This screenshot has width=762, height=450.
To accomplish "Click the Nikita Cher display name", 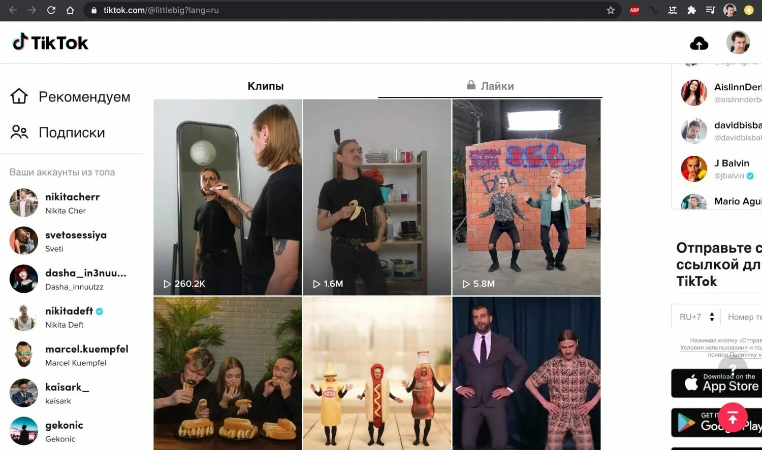I will 66,211.
